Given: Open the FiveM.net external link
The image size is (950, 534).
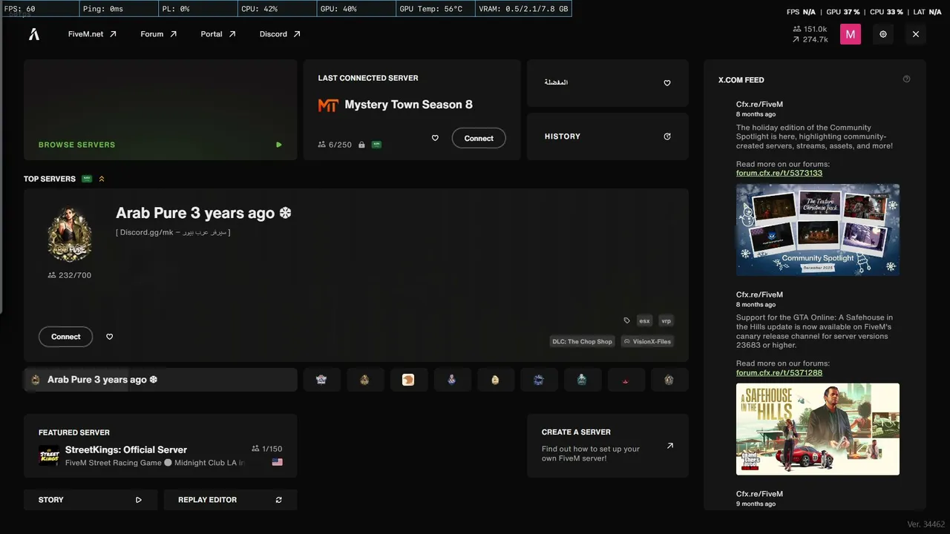Looking at the screenshot, I should [92, 34].
